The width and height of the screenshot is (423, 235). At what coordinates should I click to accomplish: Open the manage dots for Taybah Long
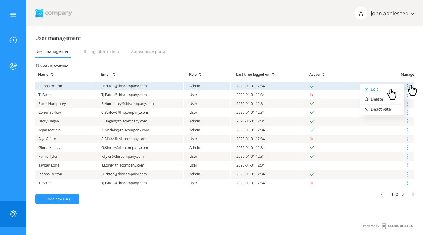(407, 165)
